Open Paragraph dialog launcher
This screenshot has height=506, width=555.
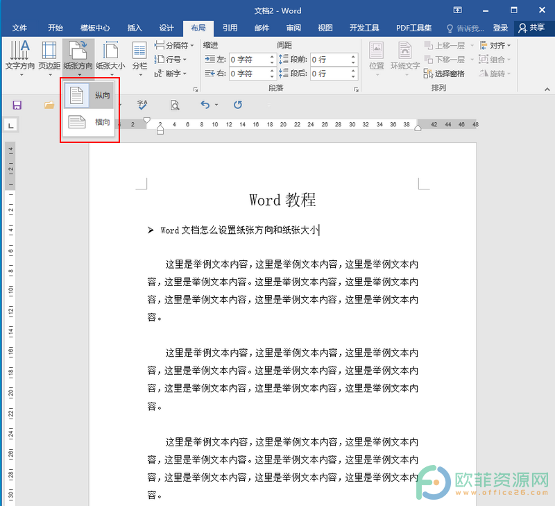pyautogui.click(x=356, y=90)
